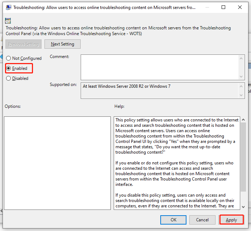Click the Supported on box scroll-up arrow
This screenshot has width=251, height=231.
(241, 86)
